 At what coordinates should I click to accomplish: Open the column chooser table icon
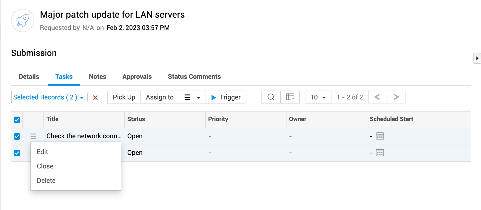pyautogui.click(x=290, y=97)
